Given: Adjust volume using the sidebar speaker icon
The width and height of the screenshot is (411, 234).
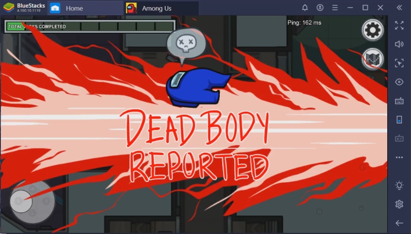Looking at the screenshot, I should coord(399,44).
